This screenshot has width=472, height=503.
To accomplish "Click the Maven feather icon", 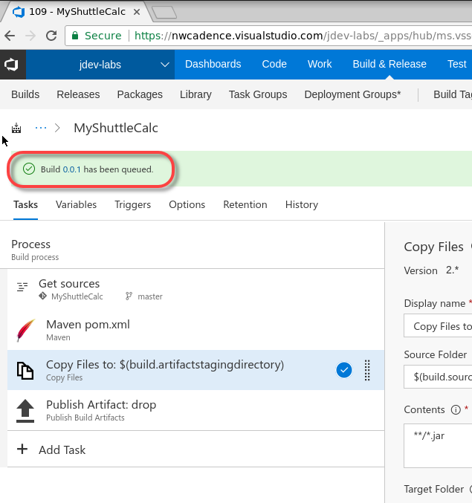I will click(x=25, y=330).
